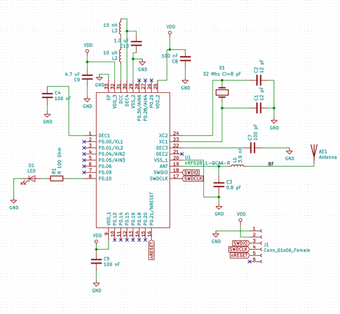Viewport: 340px width, 314px height.
Task: Click the SWDCLK label at J1 pin 4
Action: [x=239, y=249]
